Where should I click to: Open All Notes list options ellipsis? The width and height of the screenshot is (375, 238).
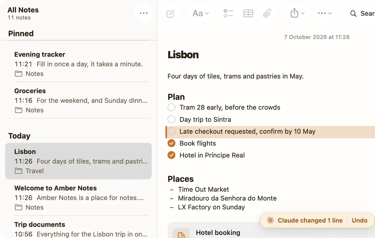[x=144, y=13]
